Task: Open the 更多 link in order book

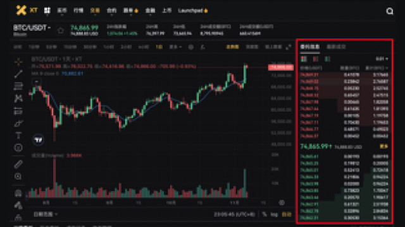Action: pos(384,146)
